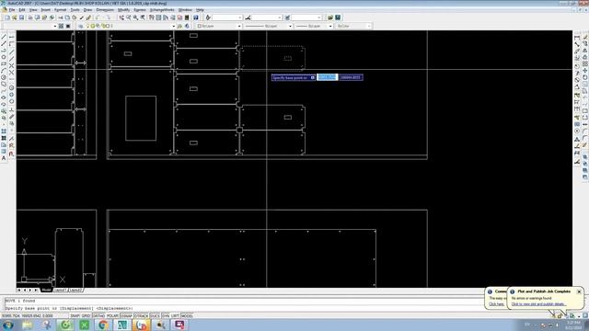Click the Cut scissors icon
589x331 pixels.
point(60,17)
